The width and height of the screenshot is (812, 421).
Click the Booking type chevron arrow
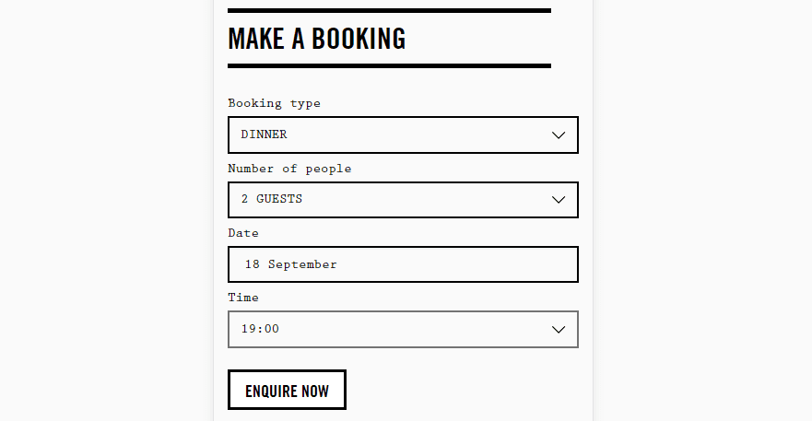558,135
